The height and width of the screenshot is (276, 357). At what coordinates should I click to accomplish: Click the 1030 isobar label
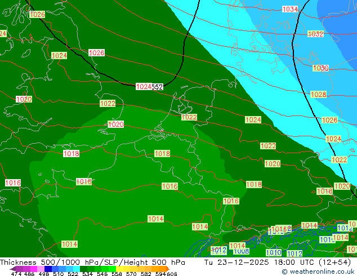[x=320, y=68]
